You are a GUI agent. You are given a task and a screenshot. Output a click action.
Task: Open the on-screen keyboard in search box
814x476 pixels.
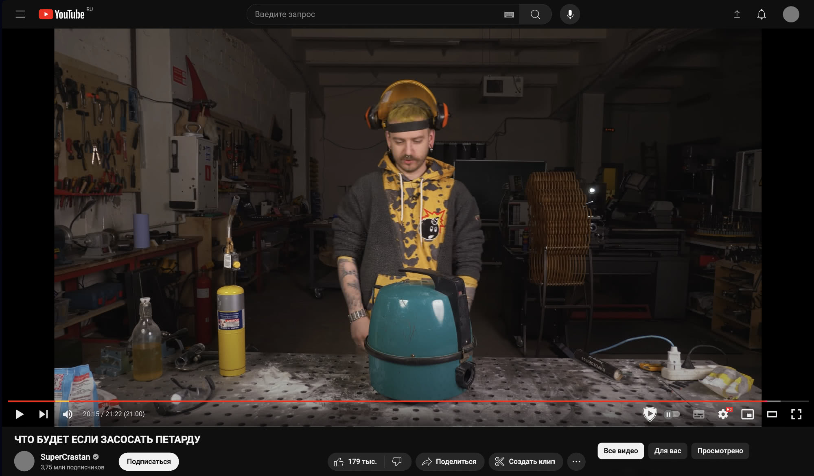click(509, 15)
